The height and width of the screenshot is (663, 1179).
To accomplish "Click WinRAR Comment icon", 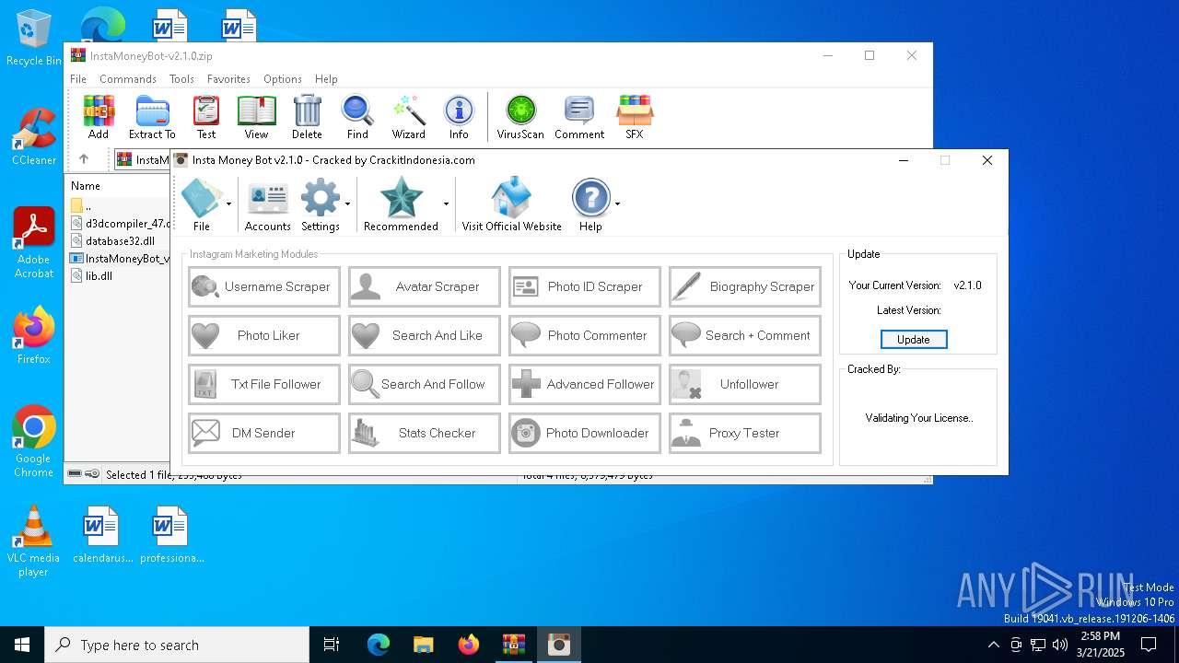I will pyautogui.click(x=579, y=117).
